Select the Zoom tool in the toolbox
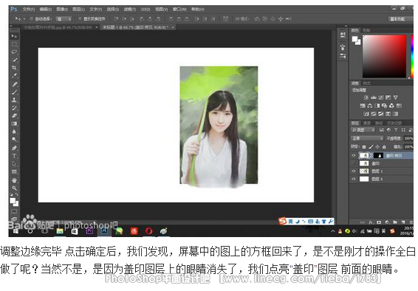The height and width of the screenshot is (291, 418). [x=14, y=188]
